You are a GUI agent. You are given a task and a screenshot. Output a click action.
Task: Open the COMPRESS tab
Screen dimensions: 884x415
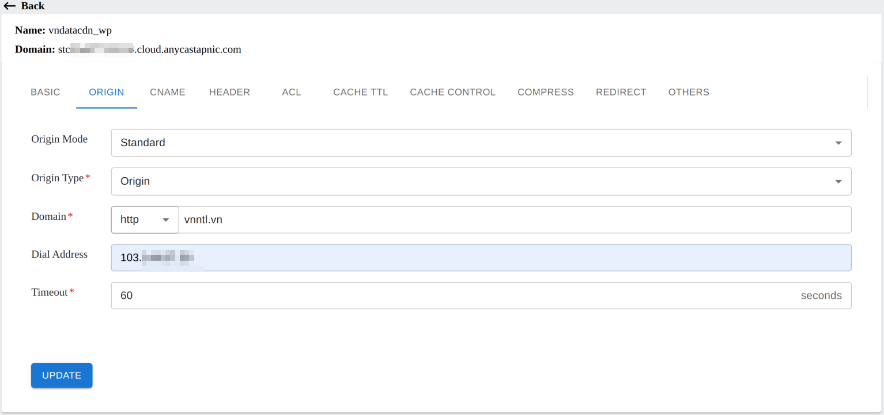coord(546,92)
